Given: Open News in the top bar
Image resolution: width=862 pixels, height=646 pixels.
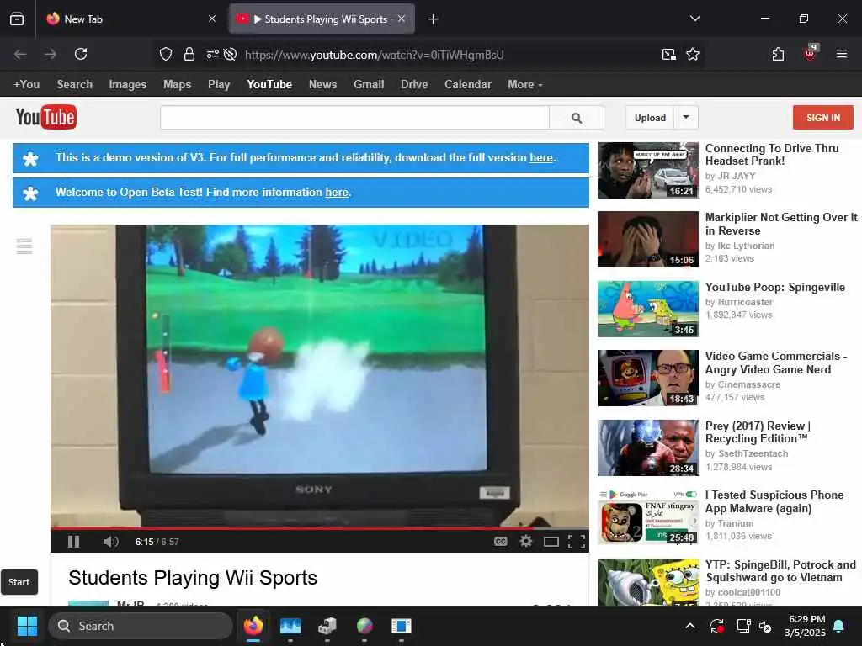Looking at the screenshot, I should tap(322, 85).
